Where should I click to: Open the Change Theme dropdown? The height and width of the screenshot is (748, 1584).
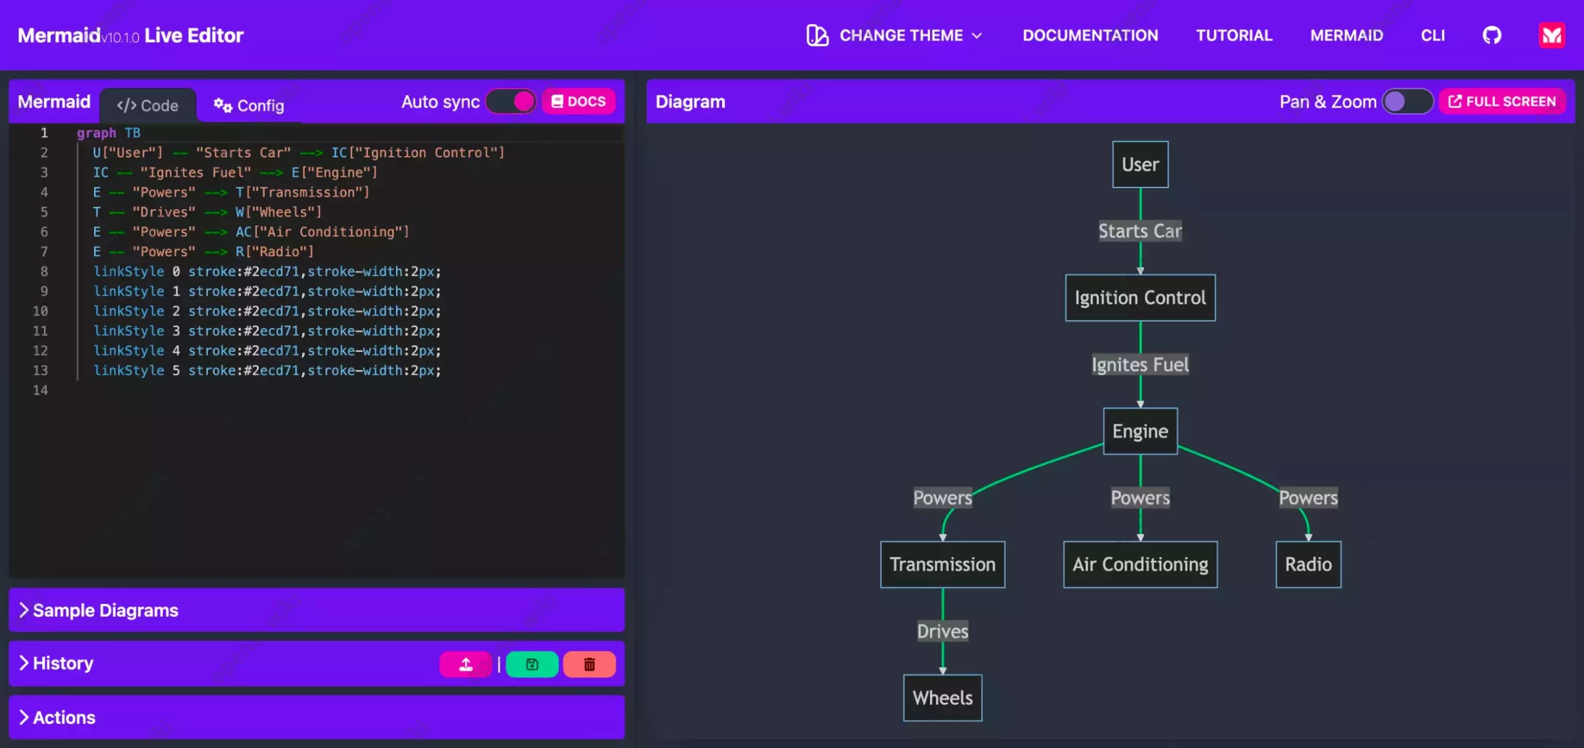pos(895,35)
